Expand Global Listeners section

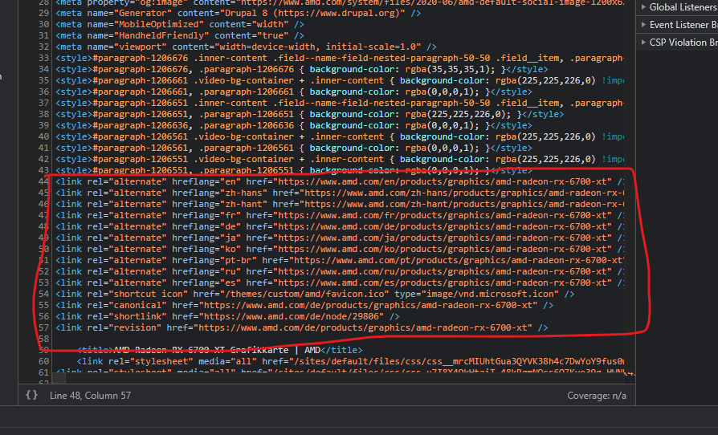pyautogui.click(x=677, y=7)
